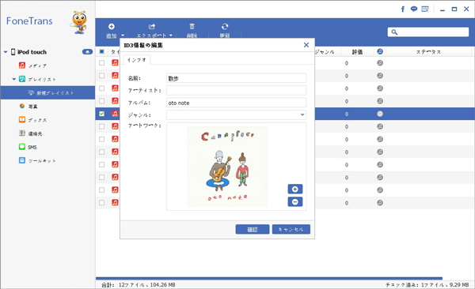Click the storage usage bar at bottom

(x=269, y=279)
